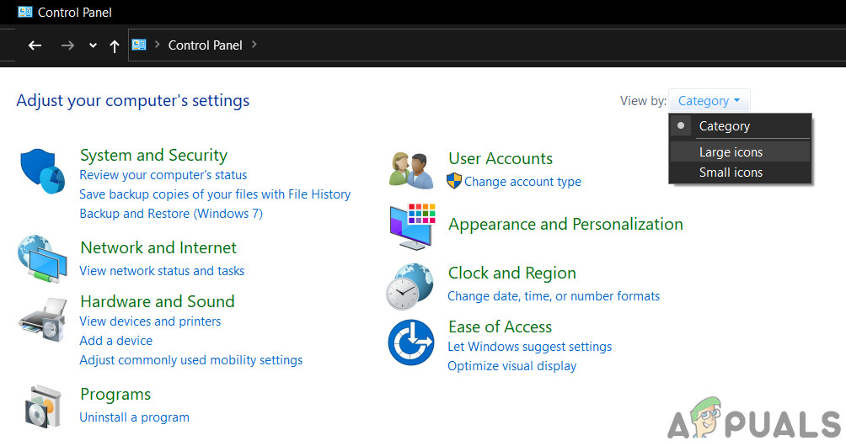The image size is (846, 446).
Task: Click the address bar path field
Action: (x=506, y=45)
